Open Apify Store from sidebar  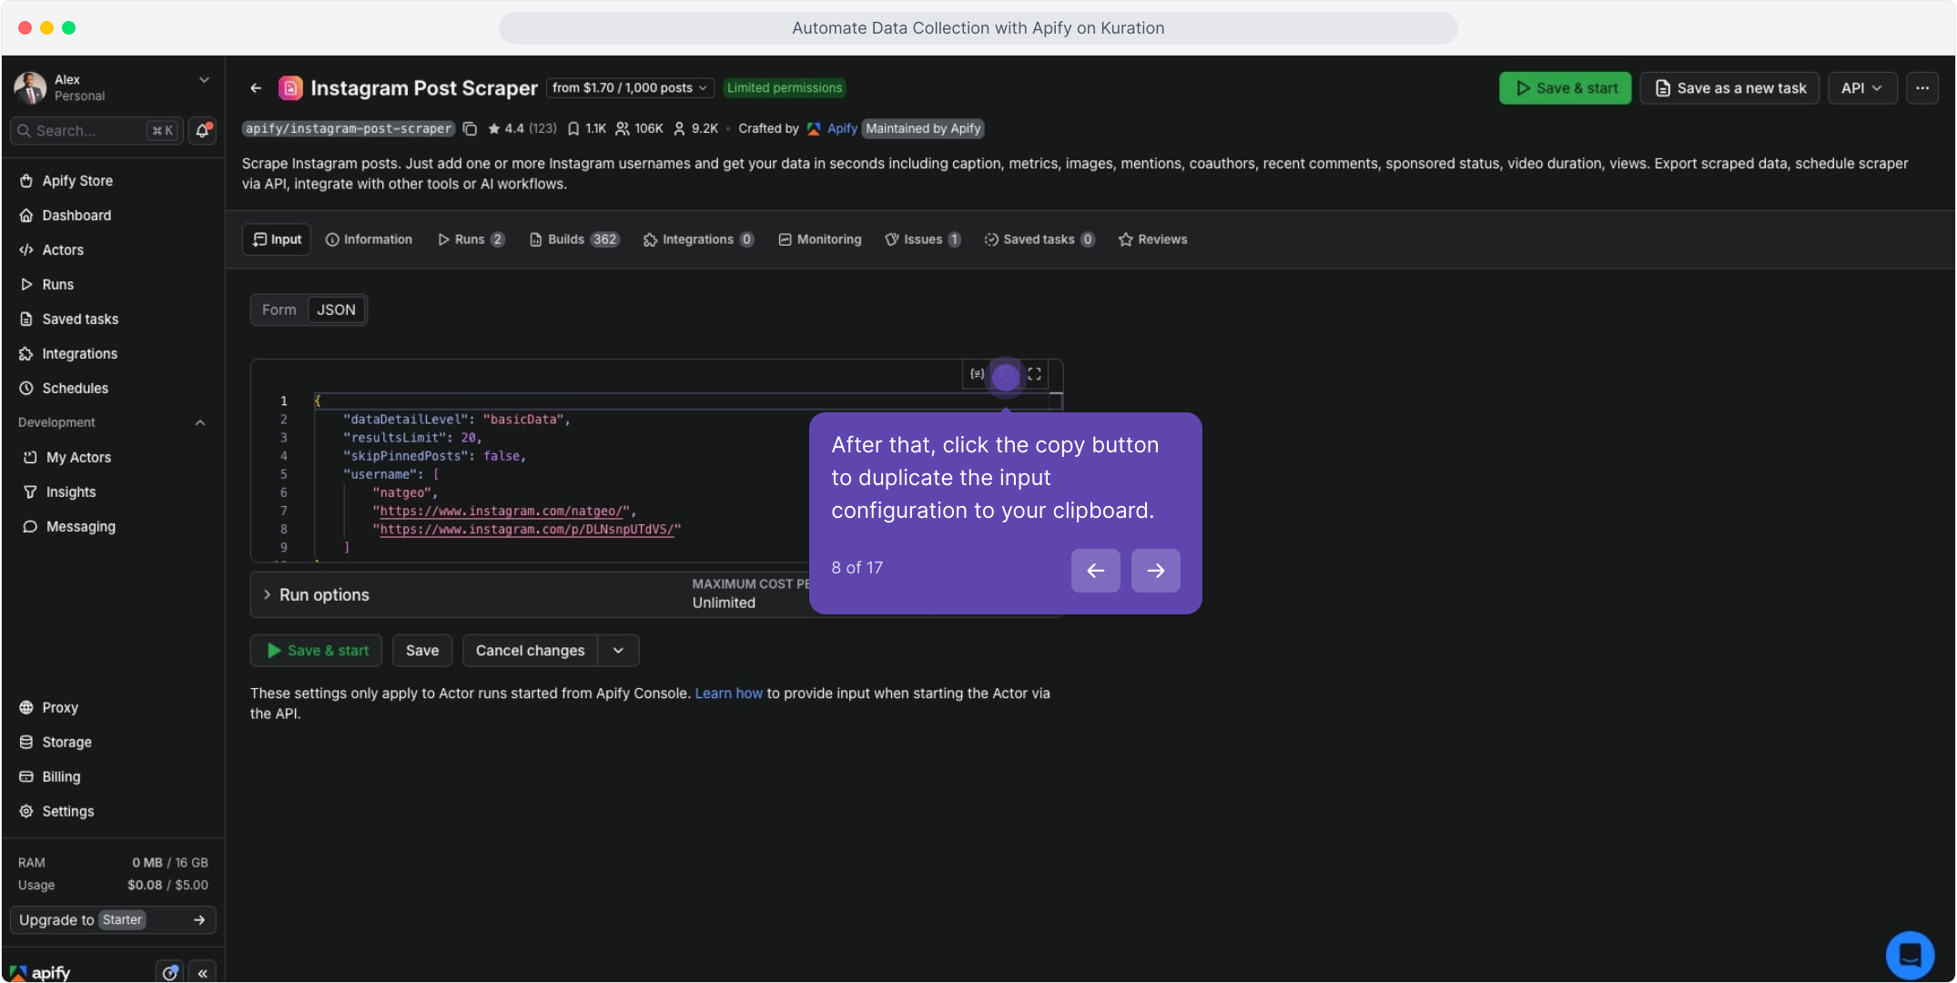tap(113, 181)
